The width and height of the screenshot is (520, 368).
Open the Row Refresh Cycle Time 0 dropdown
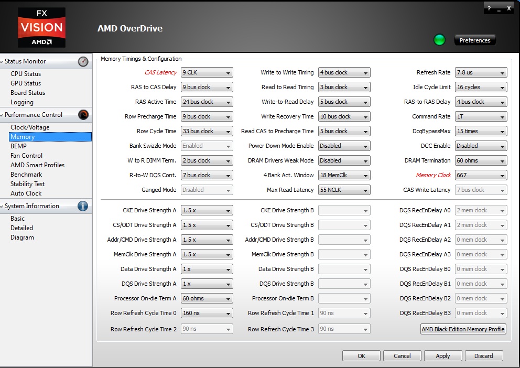[x=207, y=313]
